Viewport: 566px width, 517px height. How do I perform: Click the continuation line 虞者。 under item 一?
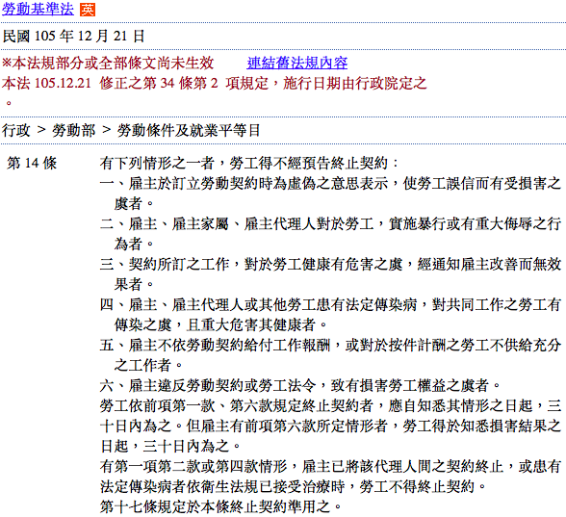[134, 204]
